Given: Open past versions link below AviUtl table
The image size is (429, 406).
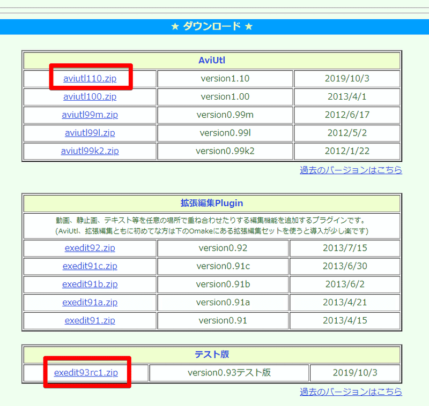Looking at the screenshot, I should pyautogui.click(x=351, y=170).
